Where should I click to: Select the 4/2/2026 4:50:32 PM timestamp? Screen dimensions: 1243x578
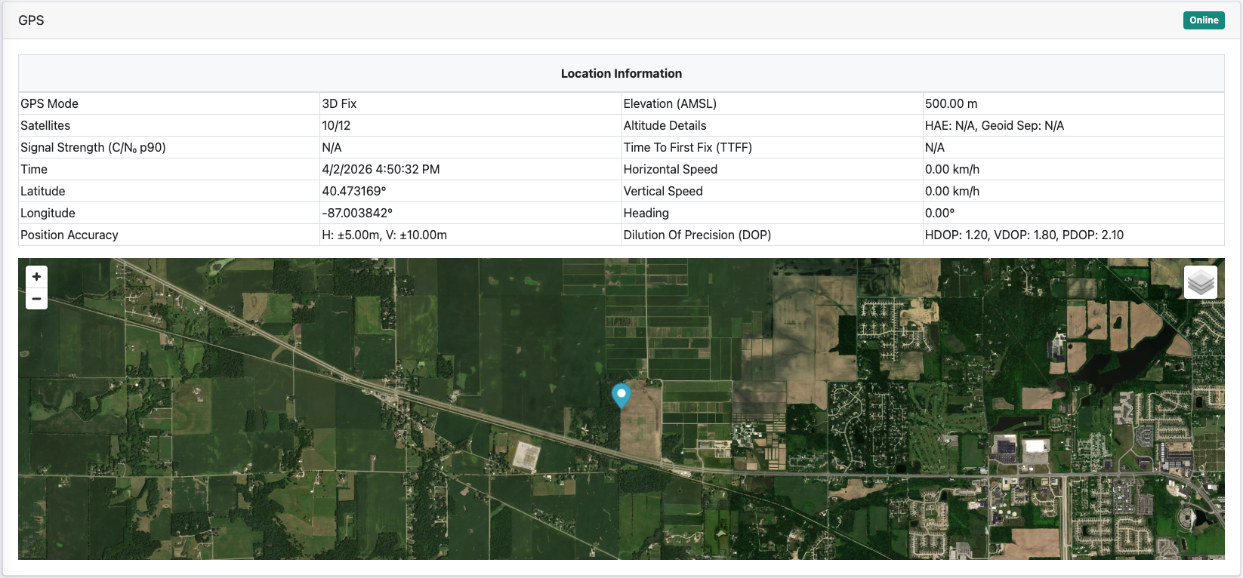(381, 169)
